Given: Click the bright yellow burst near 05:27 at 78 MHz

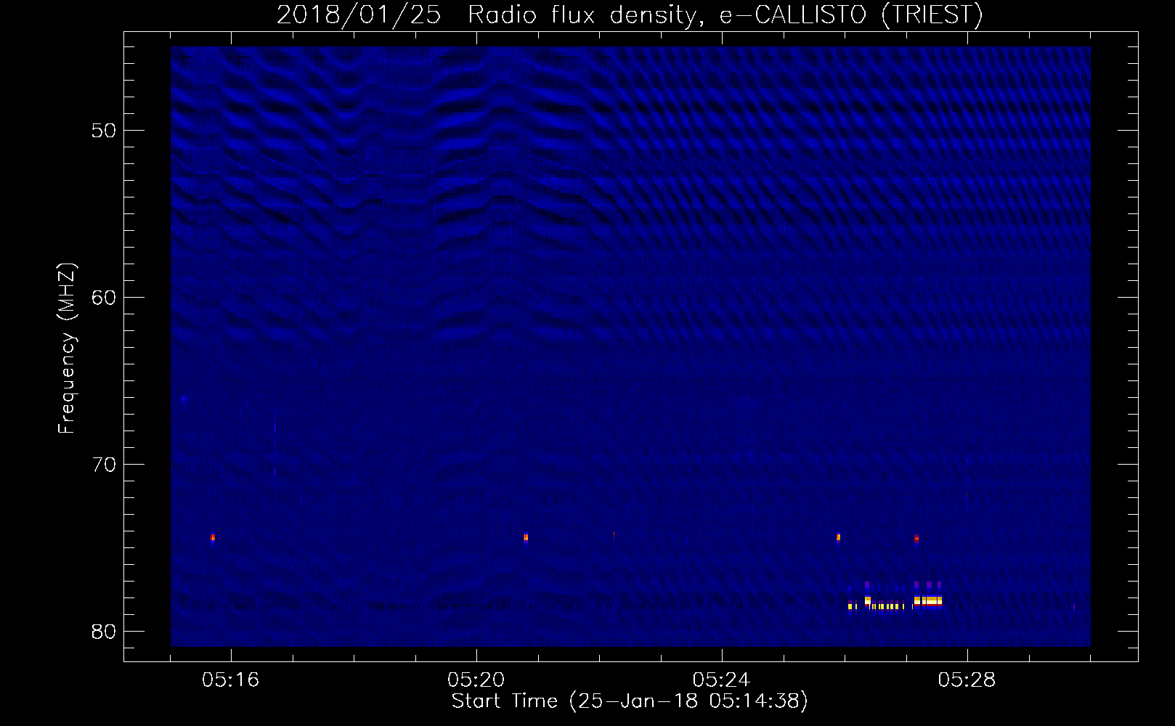Looking at the screenshot, I should (x=928, y=601).
